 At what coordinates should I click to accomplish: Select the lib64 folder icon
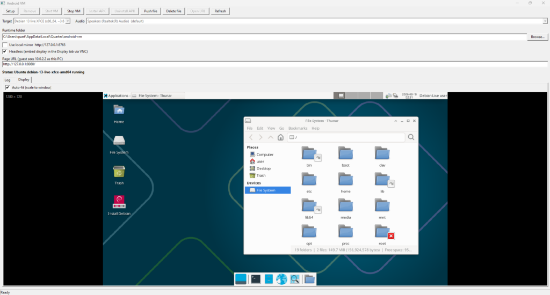[x=310, y=205]
